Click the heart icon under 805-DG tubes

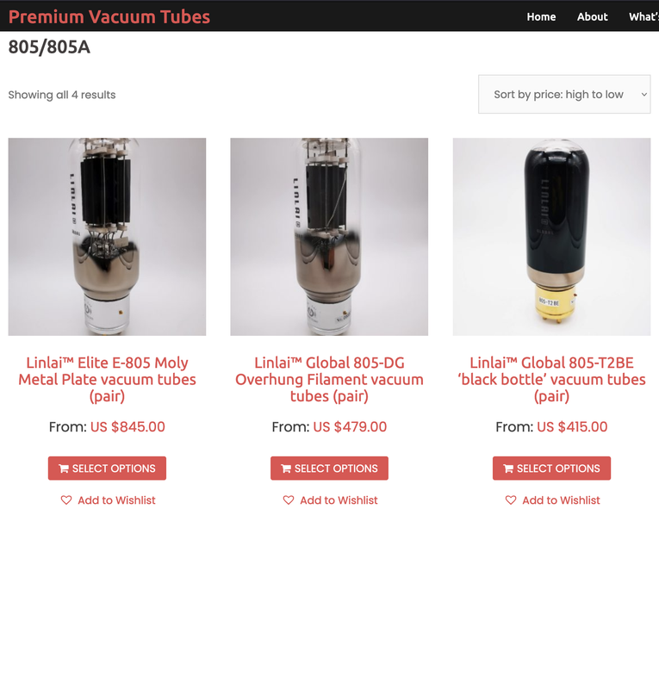(289, 500)
